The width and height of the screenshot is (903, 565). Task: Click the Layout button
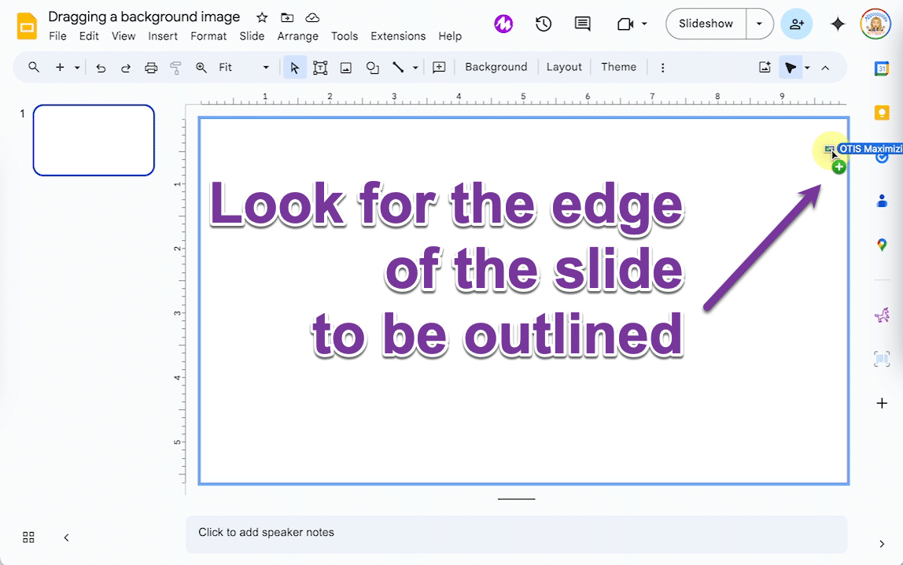point(564,67)
